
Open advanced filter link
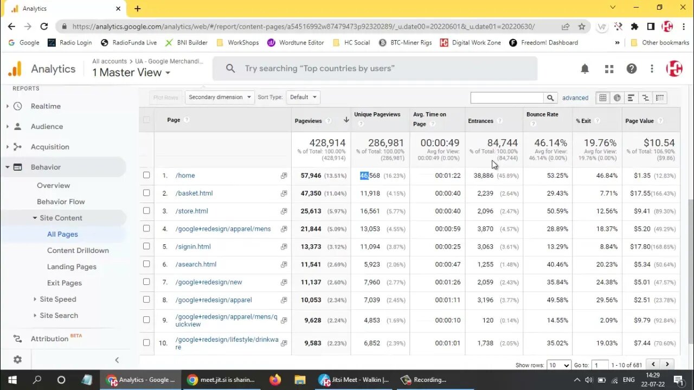(x=575, y=98)
